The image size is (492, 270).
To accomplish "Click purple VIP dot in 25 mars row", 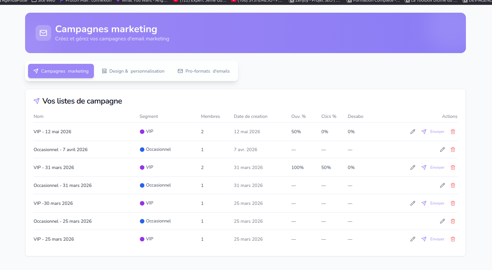I will tap(142, 239).
